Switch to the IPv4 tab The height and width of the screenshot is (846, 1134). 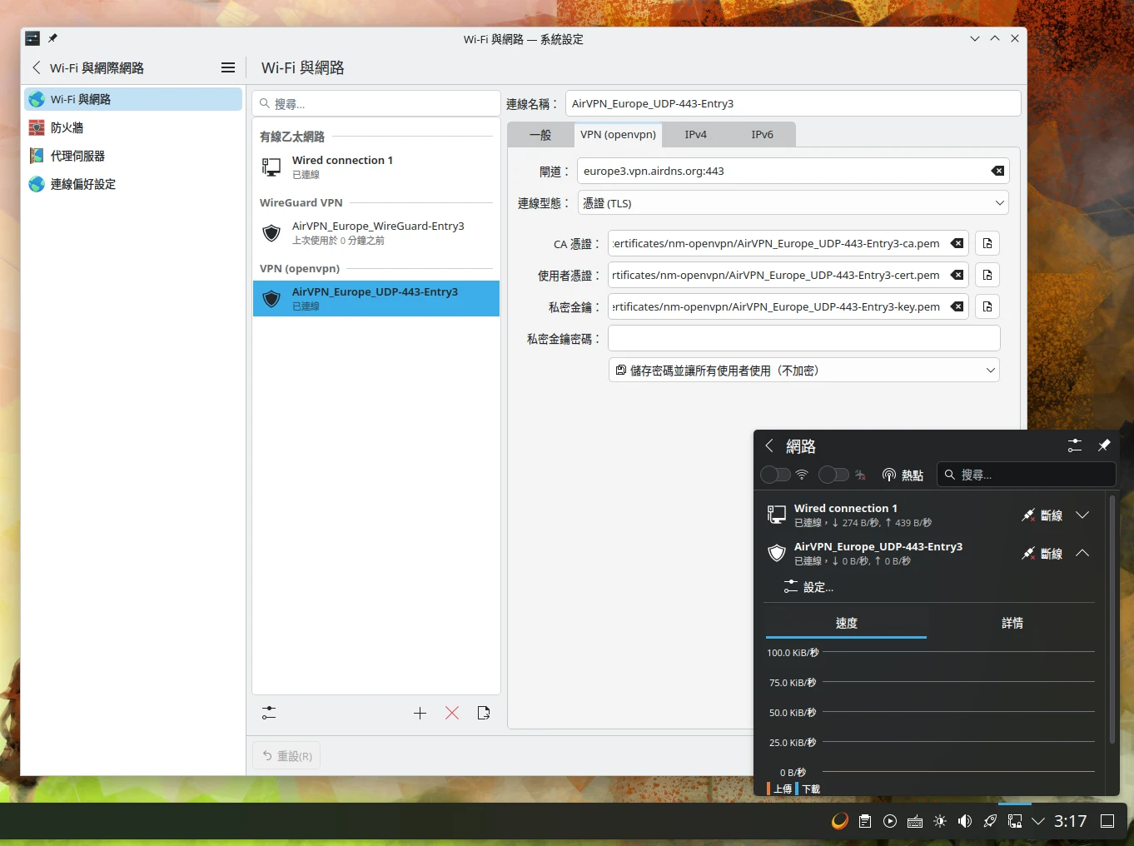[x=694, y=134]
